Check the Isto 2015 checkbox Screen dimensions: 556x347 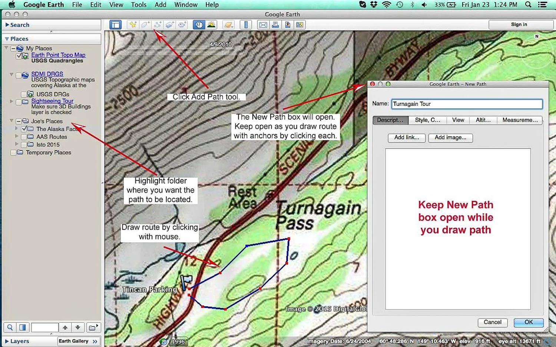[x=24, y=145]
